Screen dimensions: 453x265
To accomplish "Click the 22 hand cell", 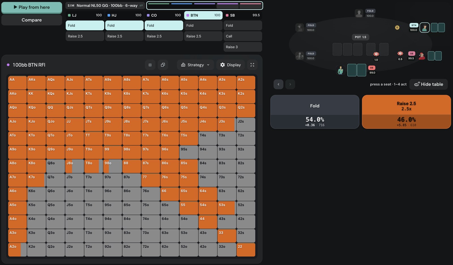I will [x=246, y=250].
